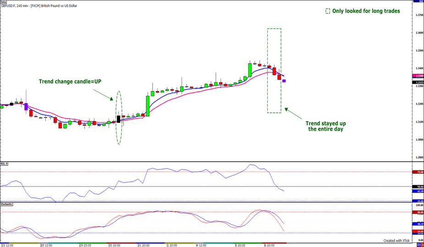Click the 31 20:00 time axis label

(144, 245)
